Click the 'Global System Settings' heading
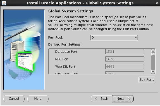160x106 pixels. pos(71,11)
